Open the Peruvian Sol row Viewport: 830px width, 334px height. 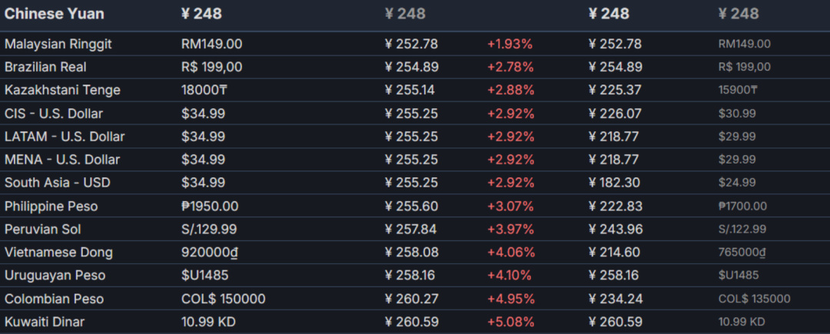pos(43,230)
